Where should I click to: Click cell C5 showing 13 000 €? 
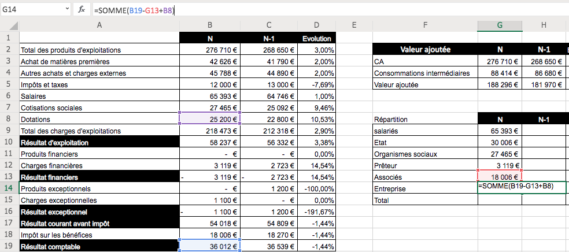pos(268,84)
